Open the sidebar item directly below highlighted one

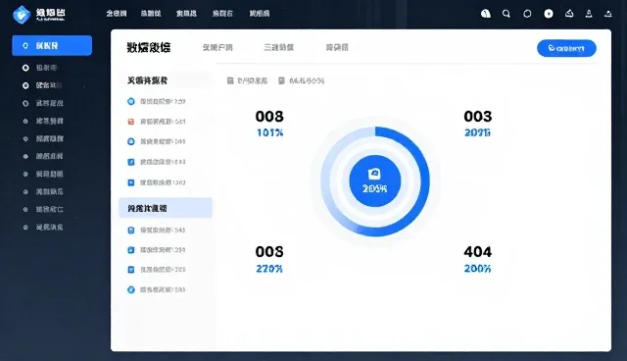point(46,68)
